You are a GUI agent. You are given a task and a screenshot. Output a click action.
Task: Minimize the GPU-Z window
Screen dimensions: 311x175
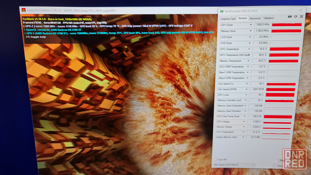click(280, 10)
